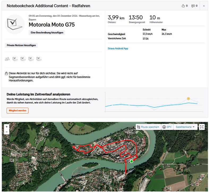Click the 26,3 km/h max speed

click(x=167, y=34)
